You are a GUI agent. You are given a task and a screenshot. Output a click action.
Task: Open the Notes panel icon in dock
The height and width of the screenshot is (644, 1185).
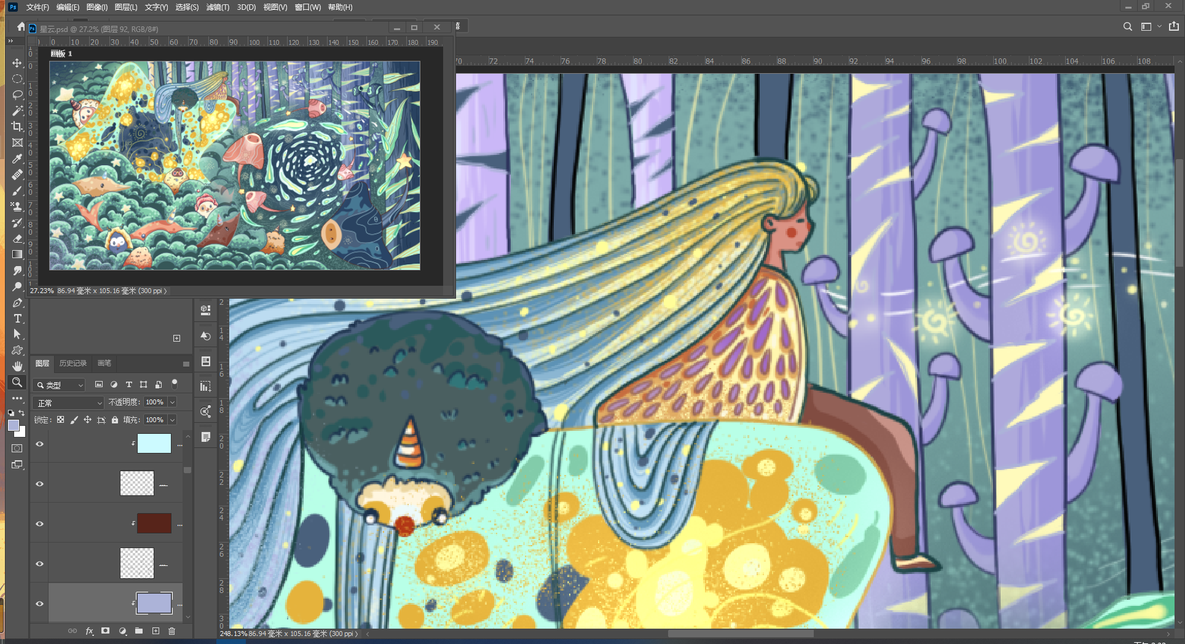coord(206,437)
